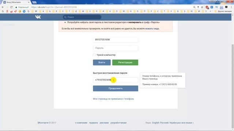Click the ВКонтакте footer link
234x131 pixels.
[43, 123]
